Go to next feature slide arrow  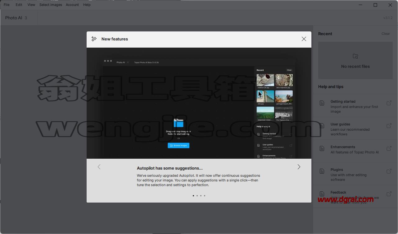299,167
